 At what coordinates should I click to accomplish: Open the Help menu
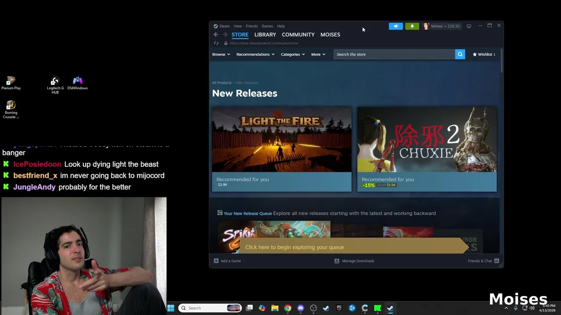[281, 26]
